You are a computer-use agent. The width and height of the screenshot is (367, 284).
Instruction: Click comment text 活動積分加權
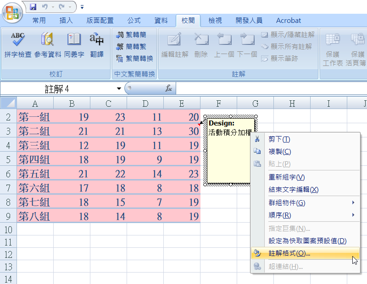(230, 132)
